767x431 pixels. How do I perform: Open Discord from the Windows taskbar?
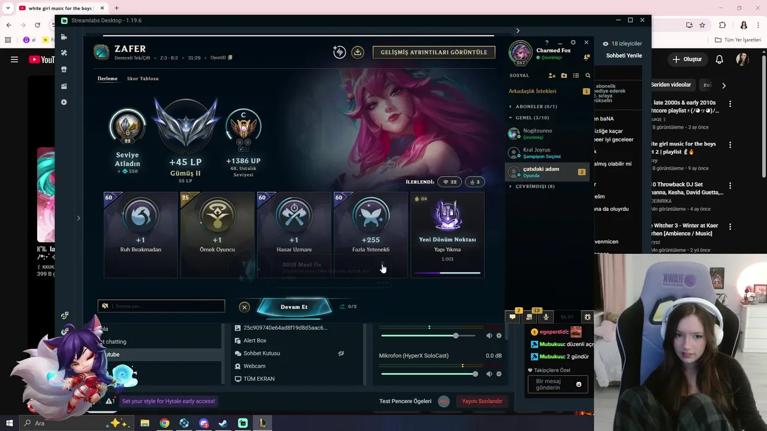[x=204, y=423]
